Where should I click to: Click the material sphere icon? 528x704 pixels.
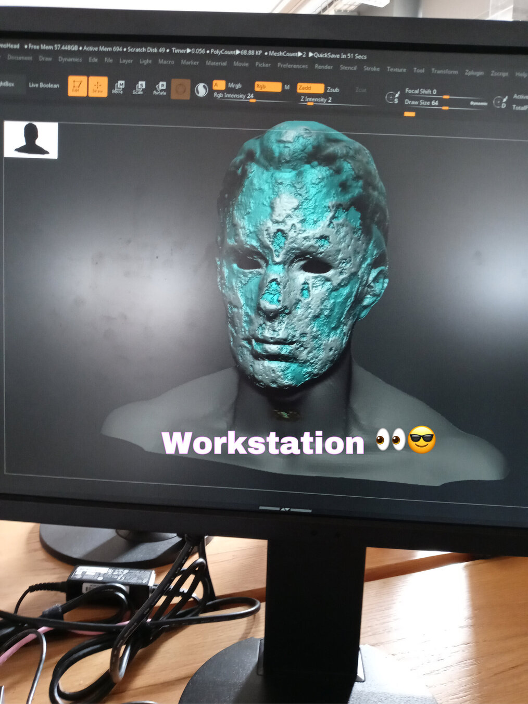201,90
